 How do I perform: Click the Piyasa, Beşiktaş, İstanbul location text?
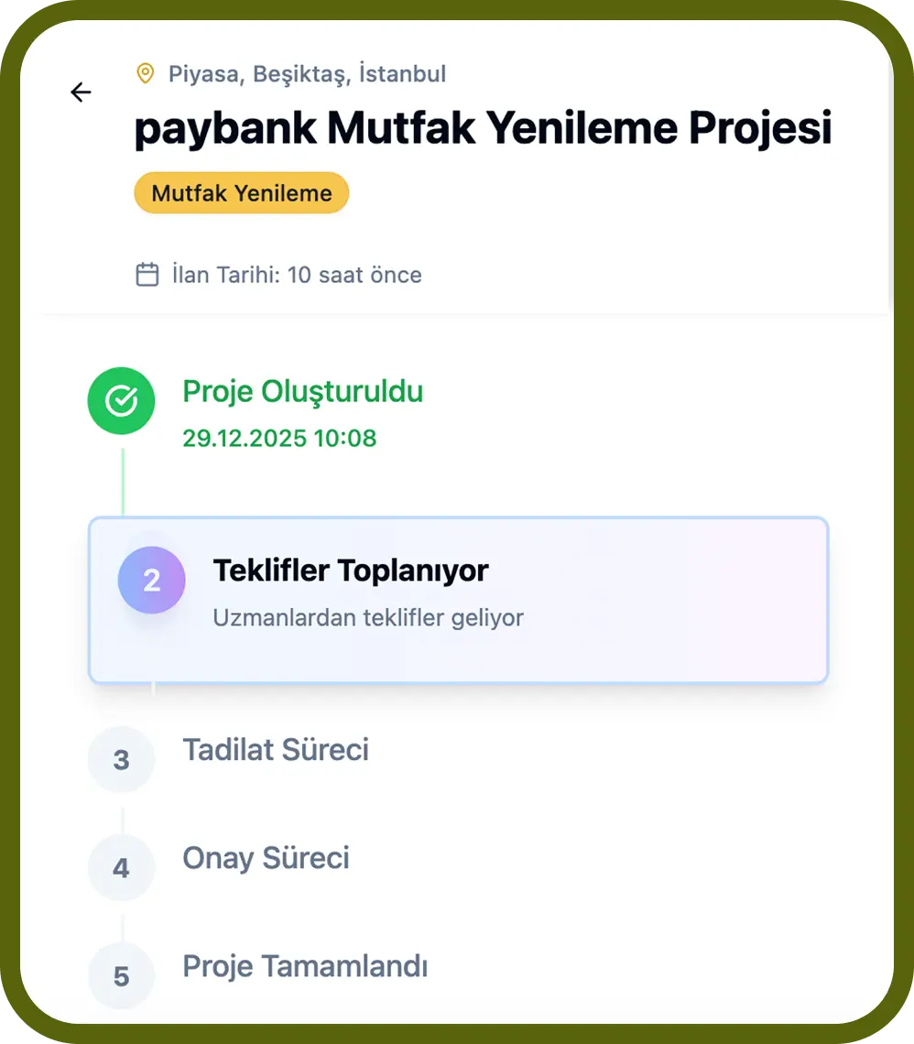(x=307, y=73)
